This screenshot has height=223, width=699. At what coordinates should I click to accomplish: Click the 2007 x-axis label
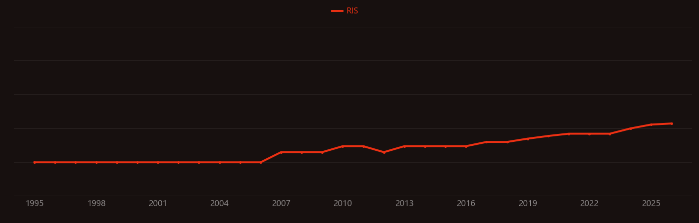(281, 204)
